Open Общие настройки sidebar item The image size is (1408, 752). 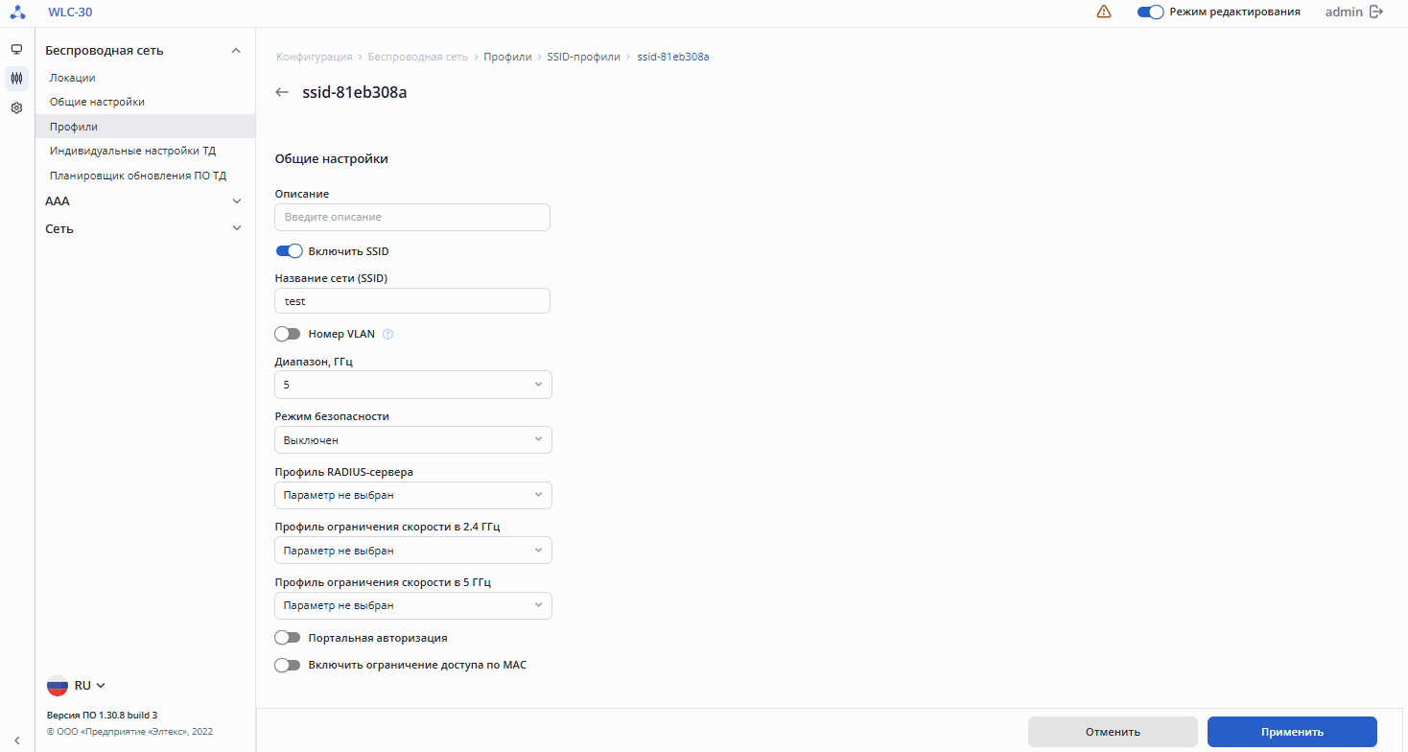pyautogui.click(x=97, y=102)
